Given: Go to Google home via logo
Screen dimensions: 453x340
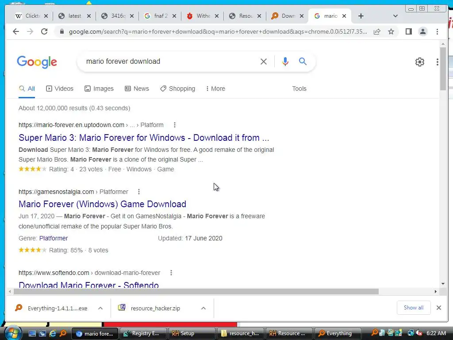Looking at the screenshot, I should [x=37, y=62].
